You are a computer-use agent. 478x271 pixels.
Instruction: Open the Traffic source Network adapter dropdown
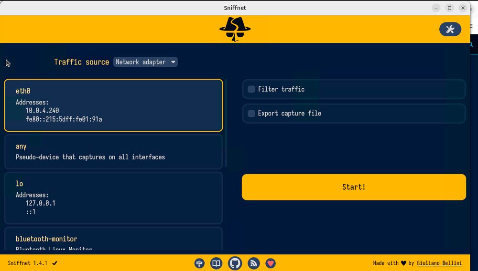click(145, 62)
